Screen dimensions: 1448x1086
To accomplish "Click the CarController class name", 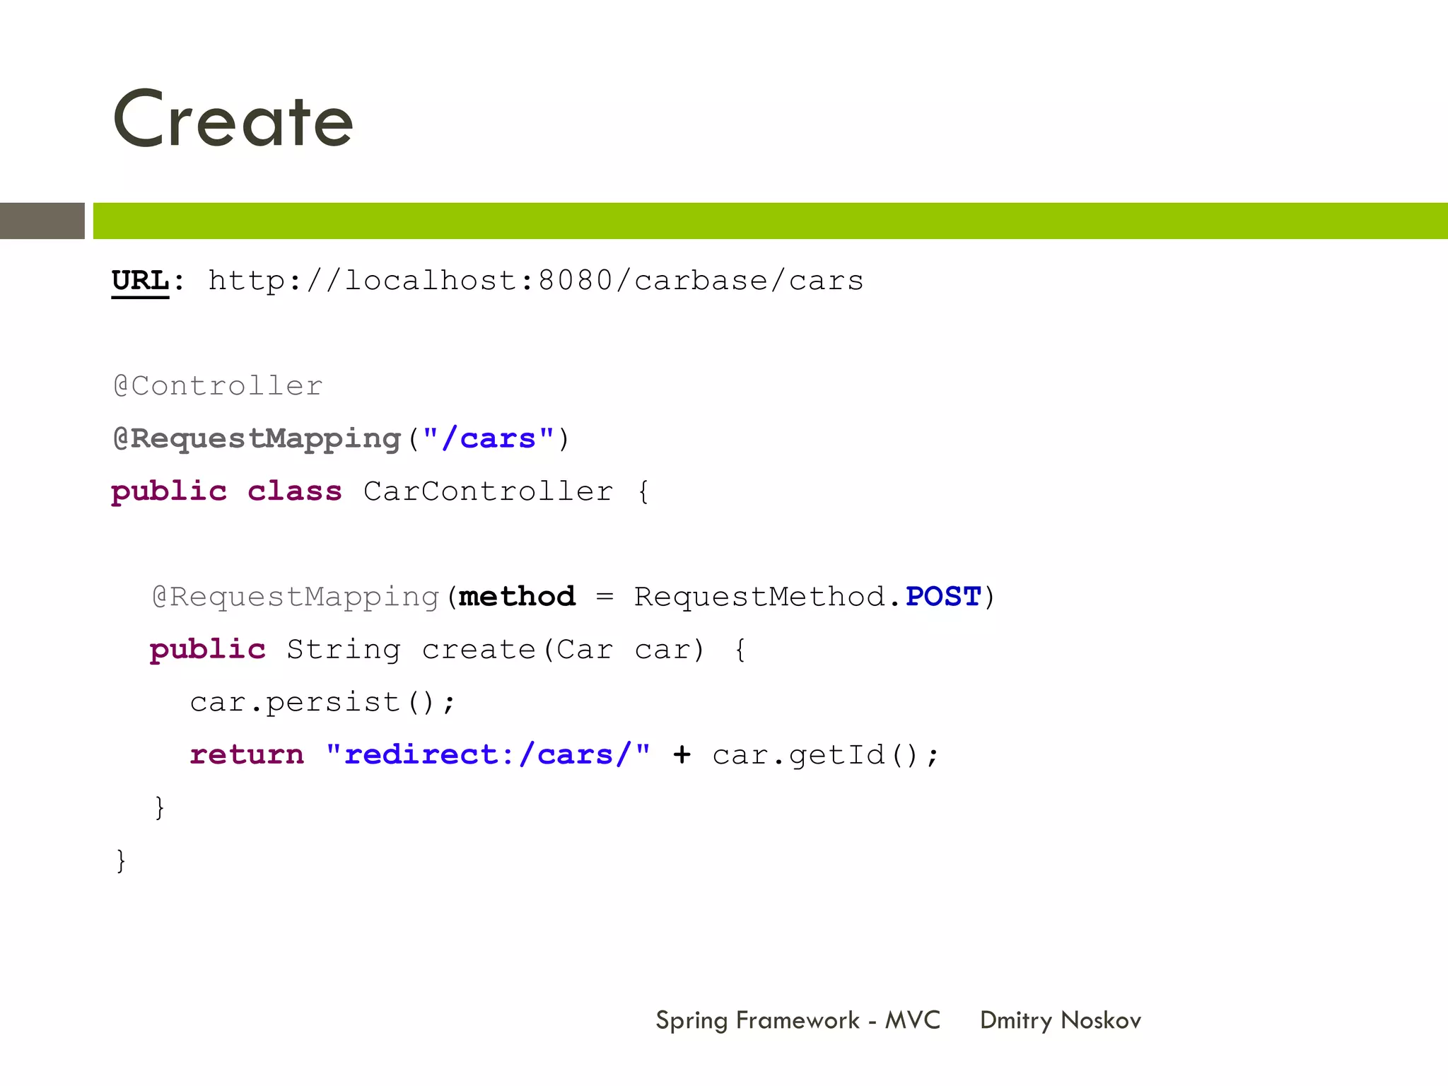I will (488, 491).
